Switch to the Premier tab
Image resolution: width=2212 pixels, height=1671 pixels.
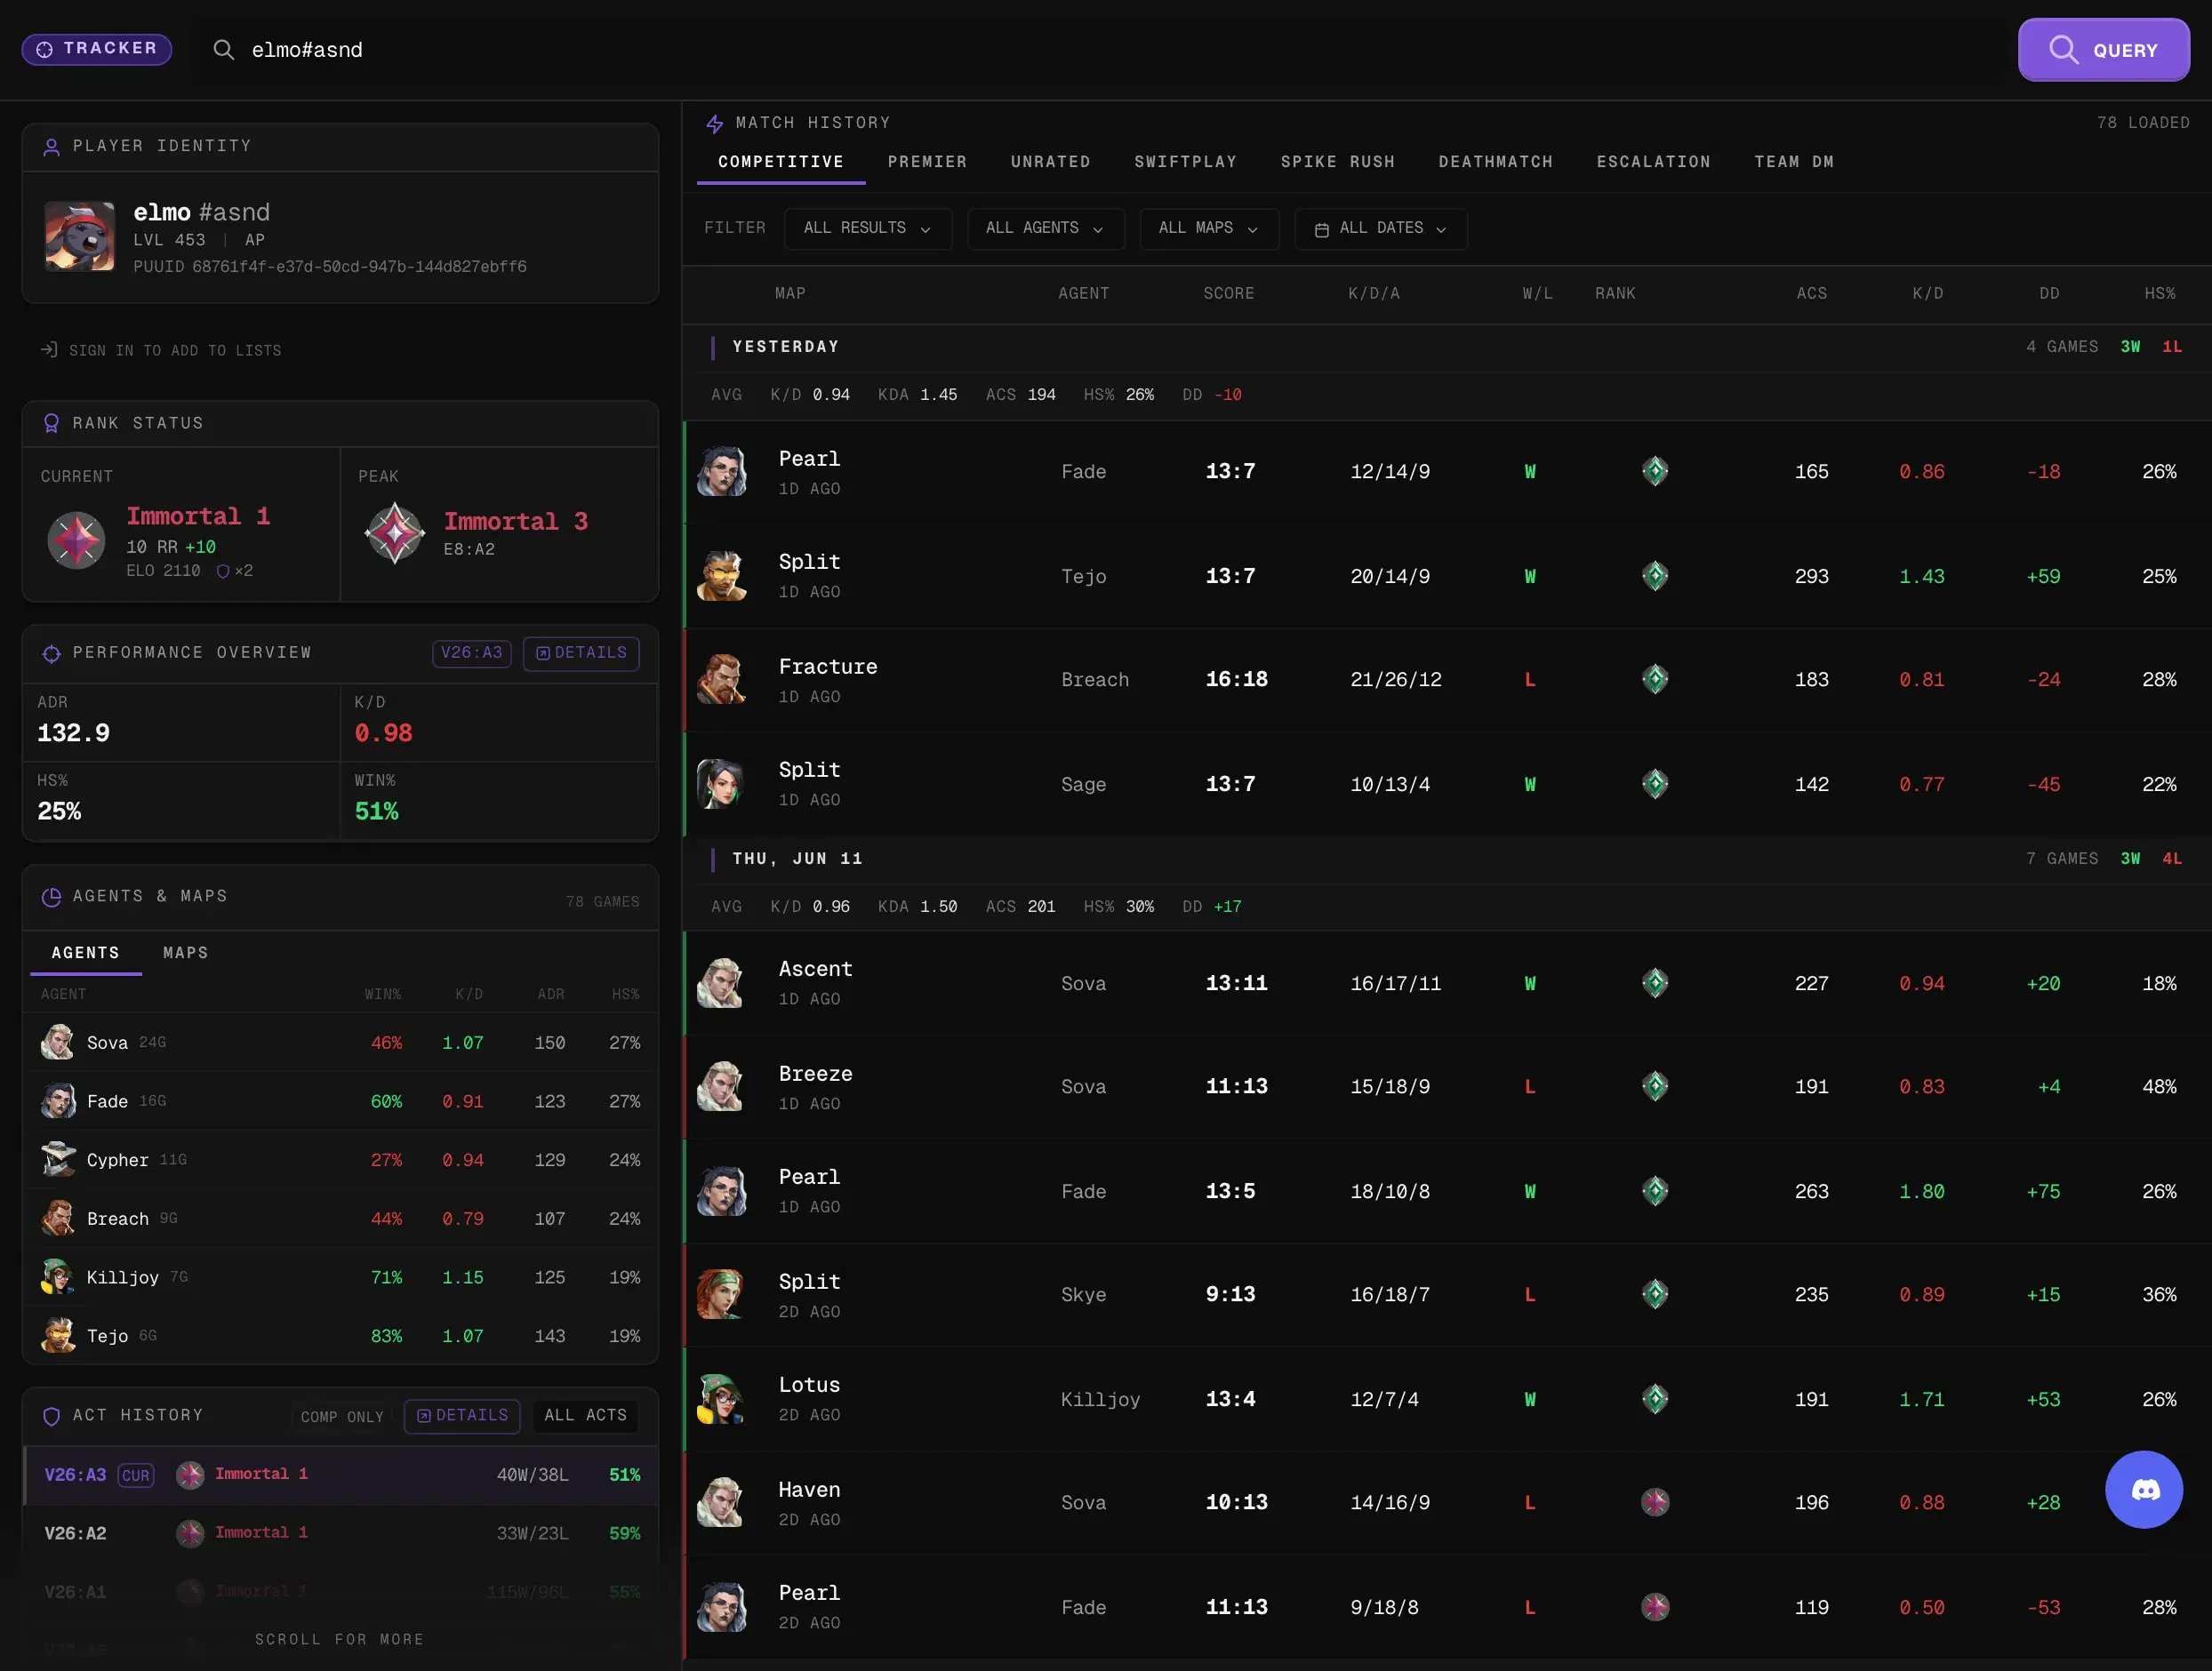(927, 162)
